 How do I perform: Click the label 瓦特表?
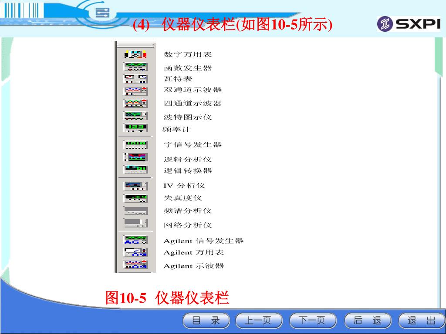tap(178, 79)
